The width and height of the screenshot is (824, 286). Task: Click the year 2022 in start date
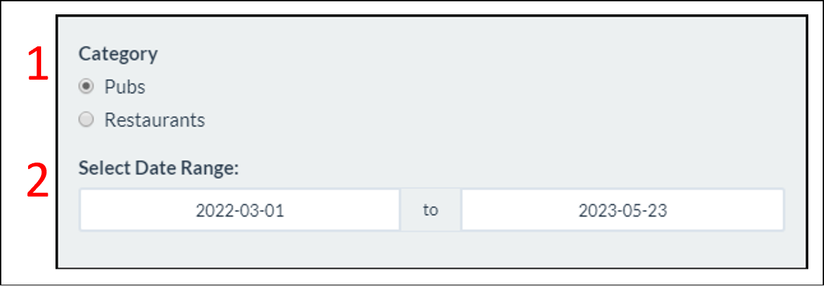coord(210,211)
